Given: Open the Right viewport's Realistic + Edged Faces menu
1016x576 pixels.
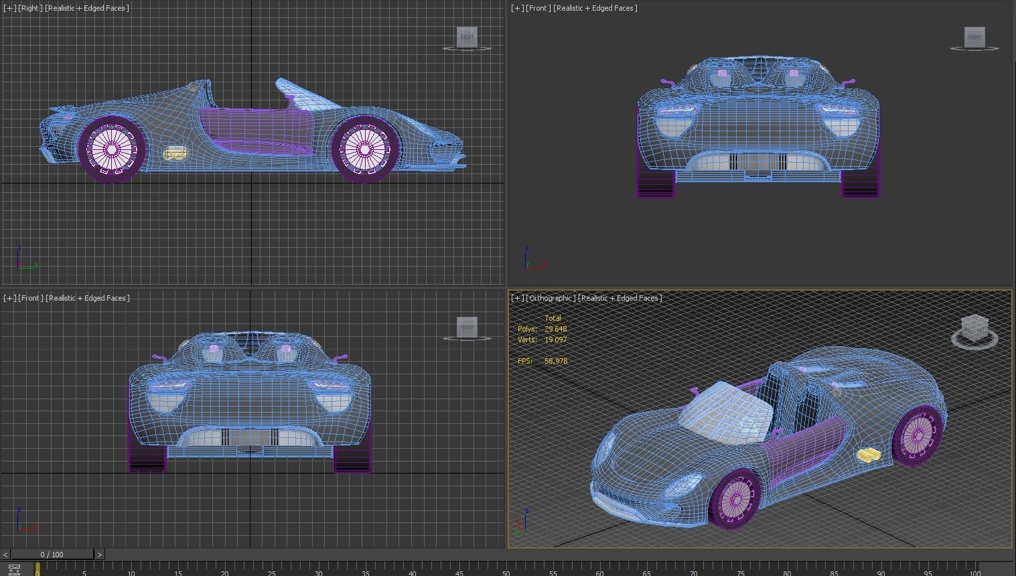Looking at the screenshot, I should pyautogui.click(x=87, y=8).
